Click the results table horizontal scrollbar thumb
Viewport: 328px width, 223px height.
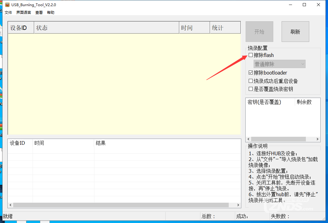pos(121,205)
